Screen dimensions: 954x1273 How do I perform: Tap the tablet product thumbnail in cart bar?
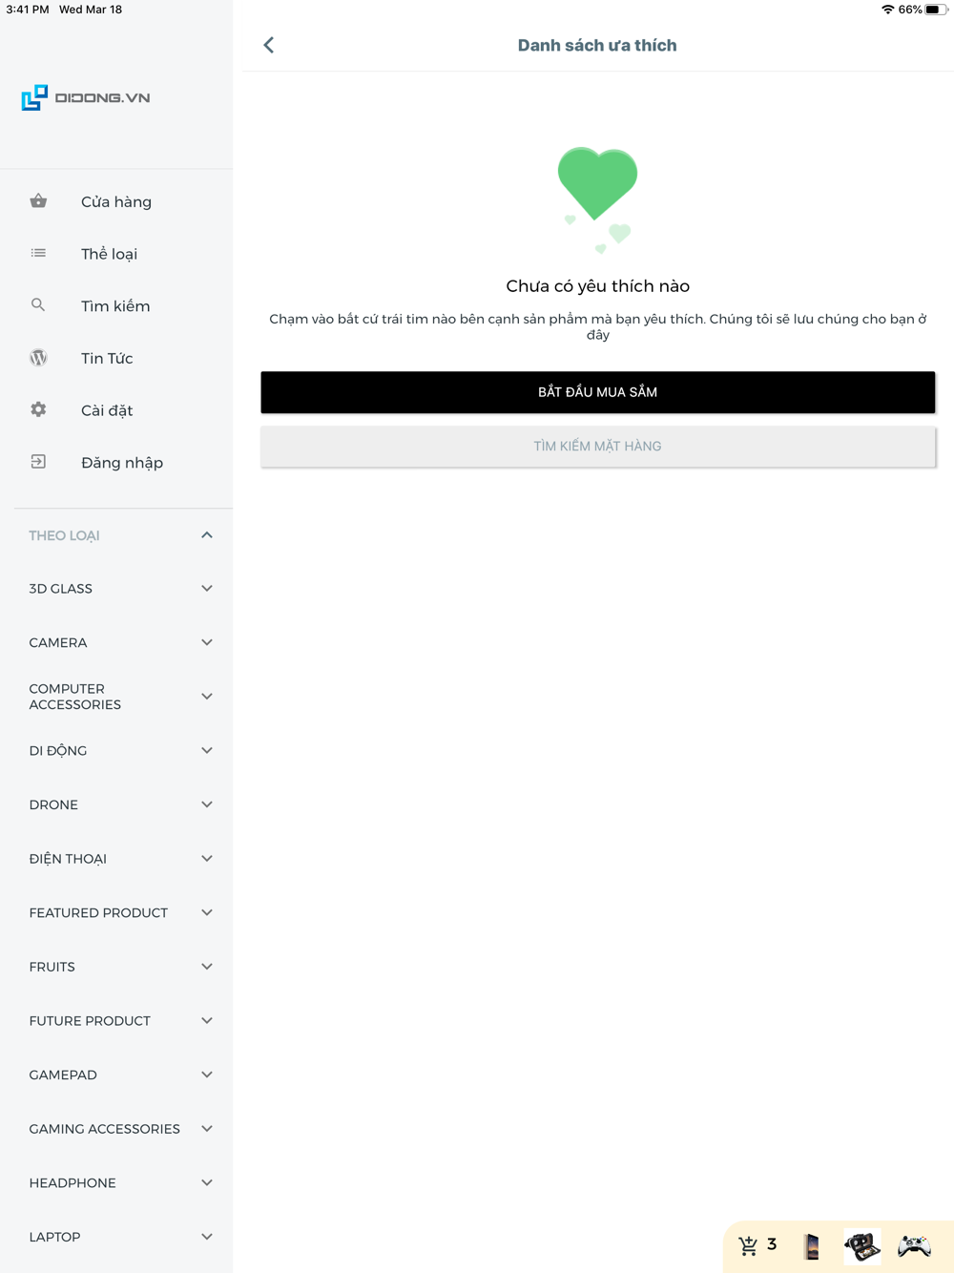(x=812, y=1246)
